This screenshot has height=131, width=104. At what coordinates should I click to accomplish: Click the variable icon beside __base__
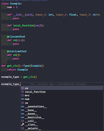point(23,110)
